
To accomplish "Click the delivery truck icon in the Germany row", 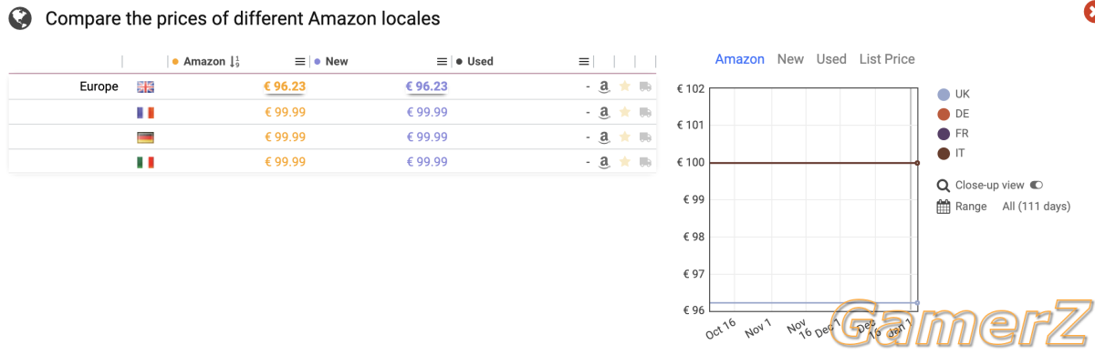I will 646,137.
